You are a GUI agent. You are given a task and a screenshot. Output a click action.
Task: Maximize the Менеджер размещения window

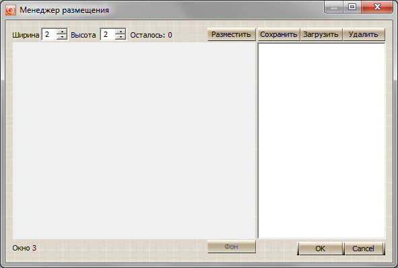pos(352,7)
